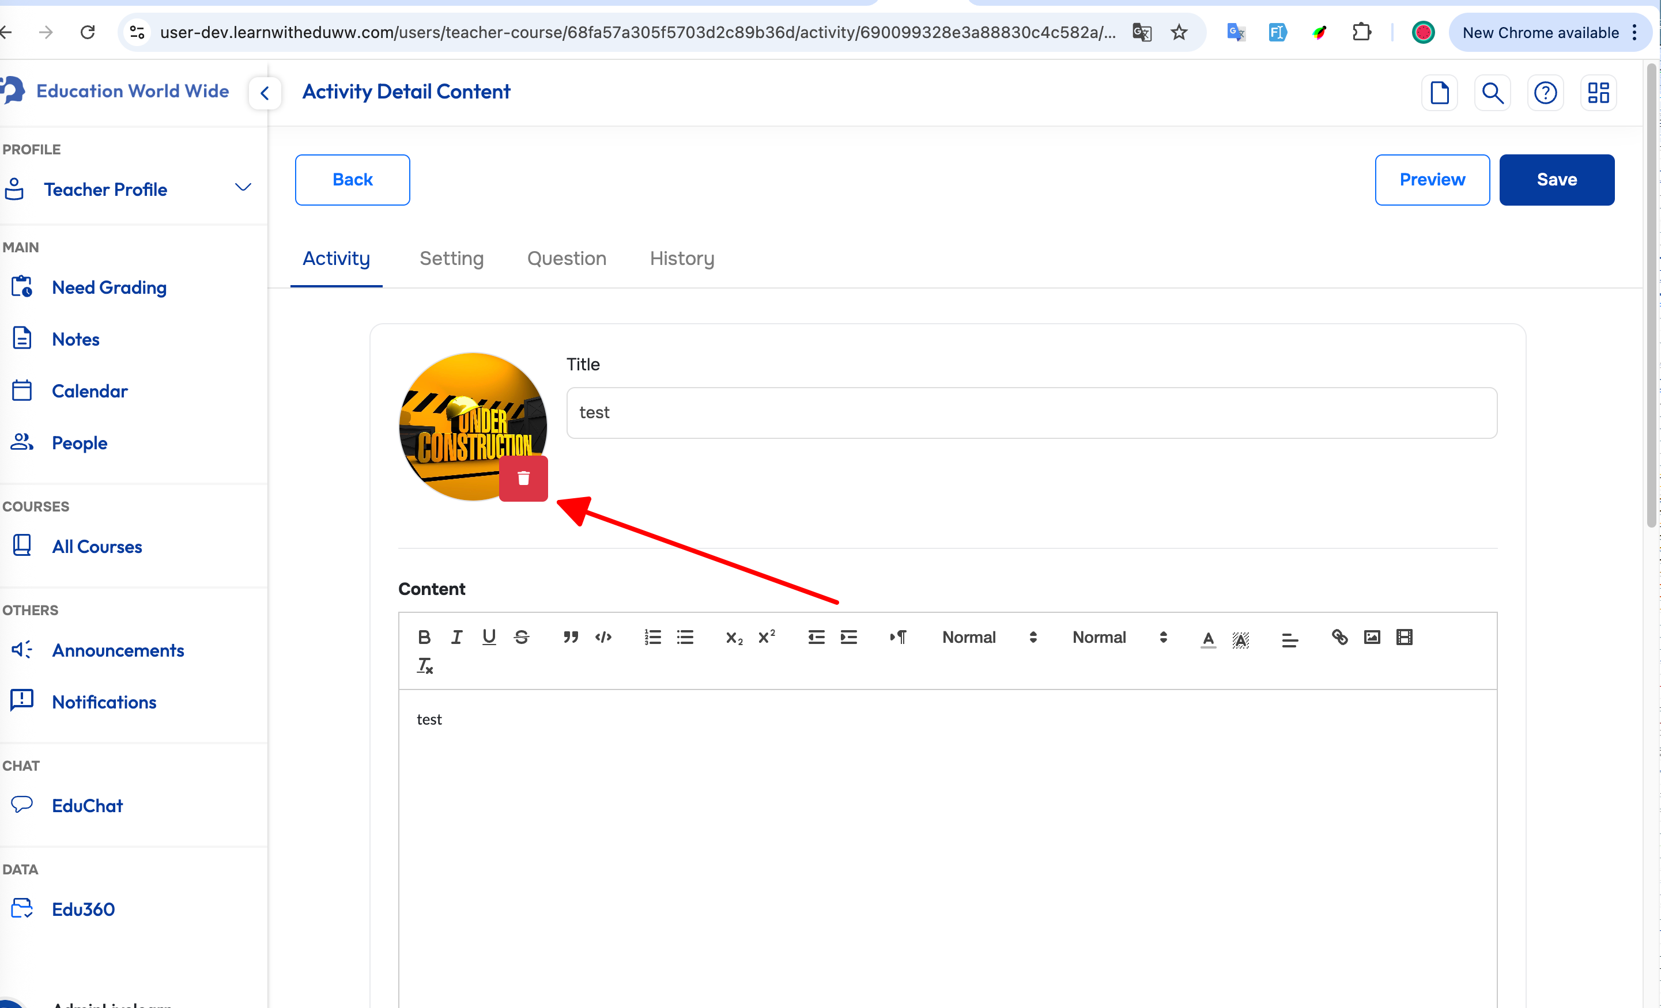Click the Preview button
The width and height of the screenshot is (1661, 1008).
(x=1432, y=179)
